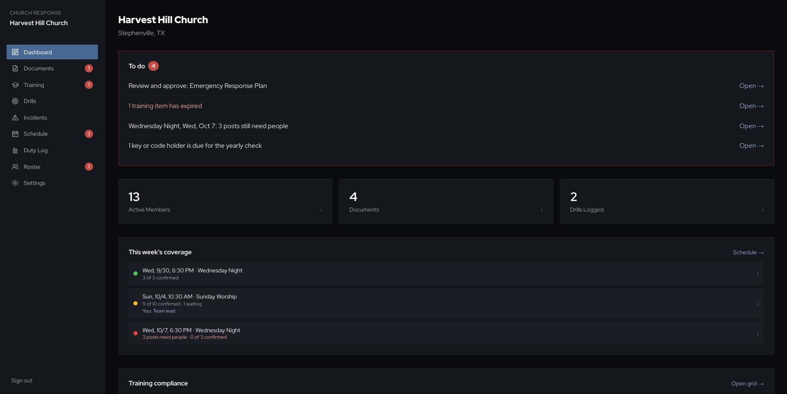Viewport: 787px width, 394px height.
Task: Click the Documents file icon
Action: coord(15,68)
